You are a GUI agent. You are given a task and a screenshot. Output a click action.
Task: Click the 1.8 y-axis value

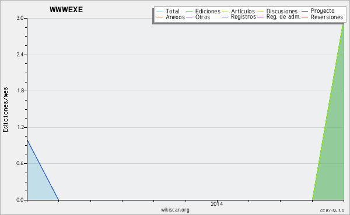20,91
